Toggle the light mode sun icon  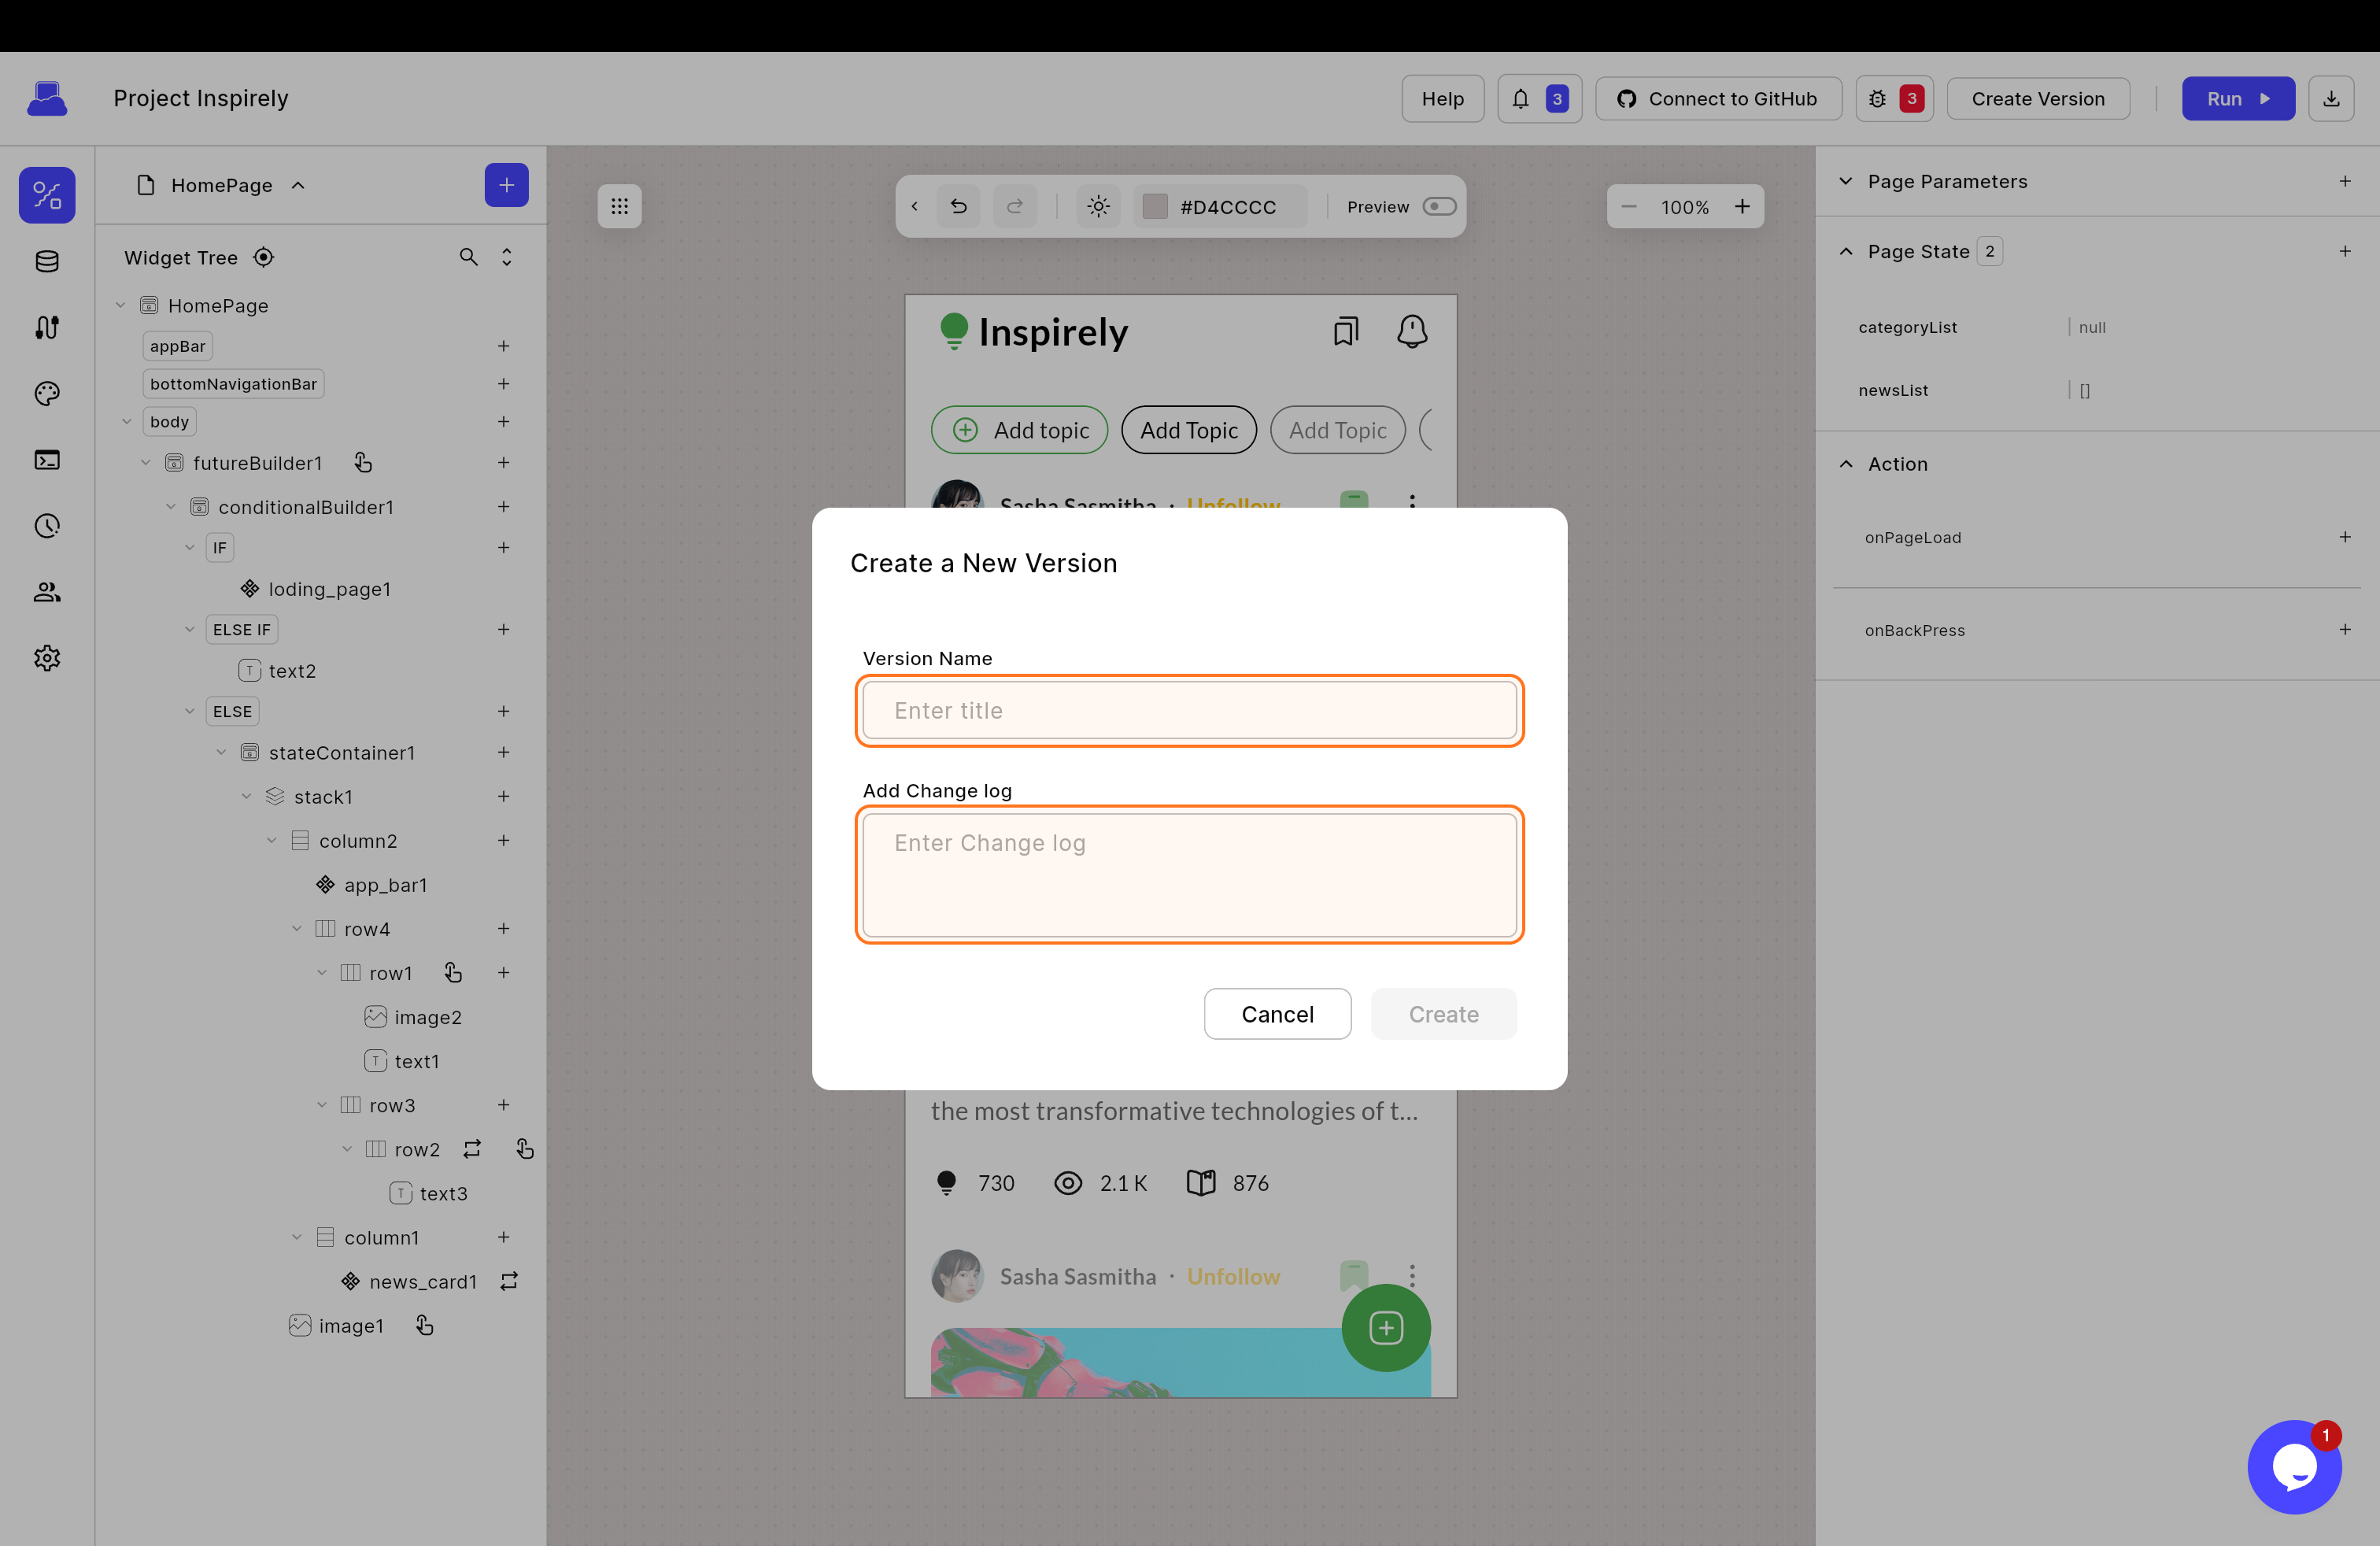pyautogui.click(x=1098, y=206)
